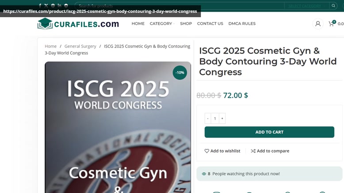Click the Add to Cart button
Screen dimensions: 344x193
[x=269, y=132]
